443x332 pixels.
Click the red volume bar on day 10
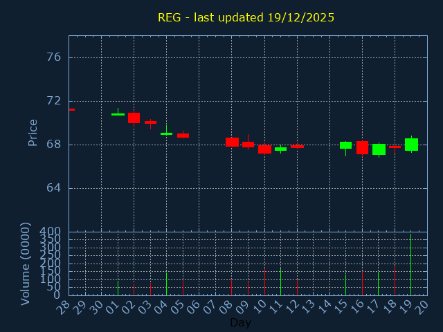click(264, 282)
